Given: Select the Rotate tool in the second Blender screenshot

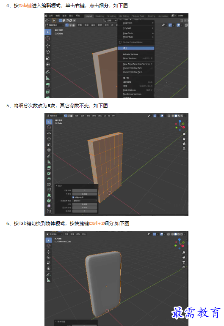Looking at the screenshot, I should coord(49,139).
